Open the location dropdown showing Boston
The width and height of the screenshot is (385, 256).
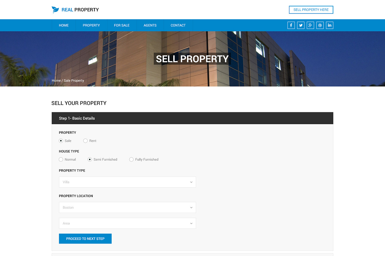(x=127, y=207)
